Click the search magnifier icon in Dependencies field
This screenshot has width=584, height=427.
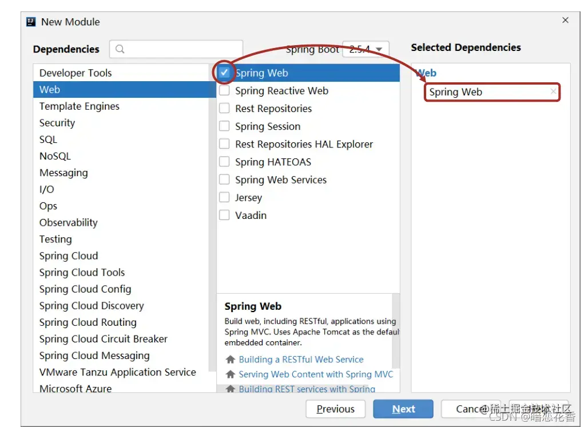pyautogui.click(x=120, y=49)
